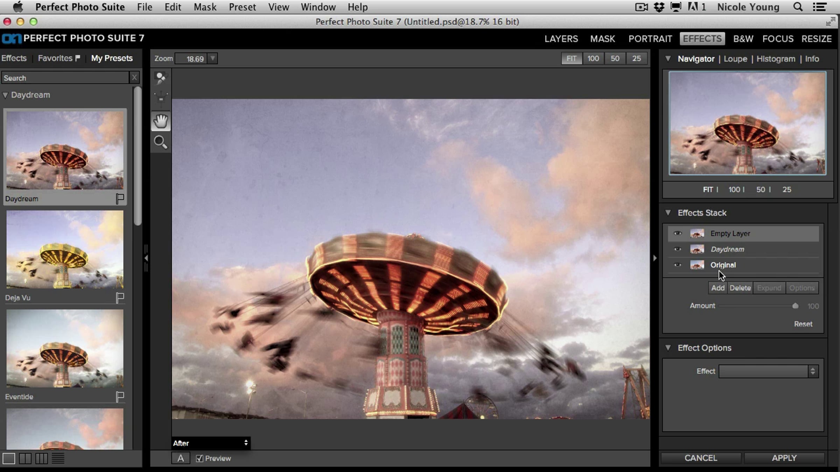The width and height of the screenshot is (840, 472).
Task: Open the Preset menu
Action: point(242,7)
